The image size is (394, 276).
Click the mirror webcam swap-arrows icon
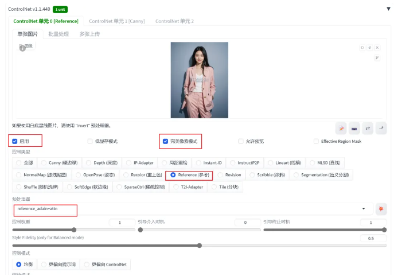pos(368,129)
